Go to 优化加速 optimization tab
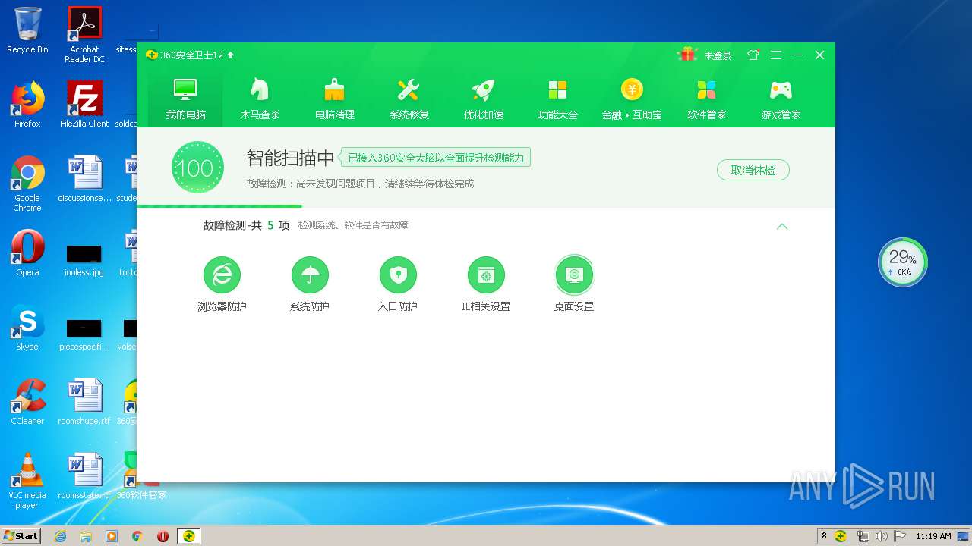 click(x=483, y=99)
